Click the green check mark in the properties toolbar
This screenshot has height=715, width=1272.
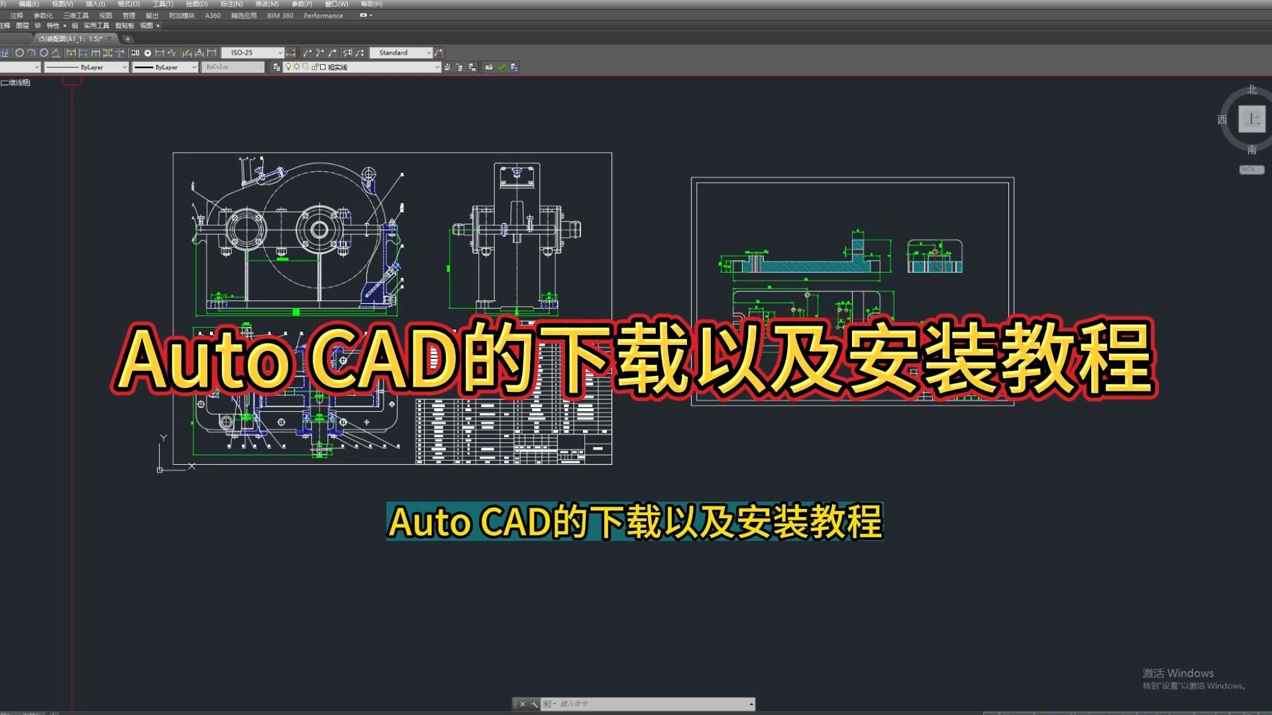[x=502, y=66]
